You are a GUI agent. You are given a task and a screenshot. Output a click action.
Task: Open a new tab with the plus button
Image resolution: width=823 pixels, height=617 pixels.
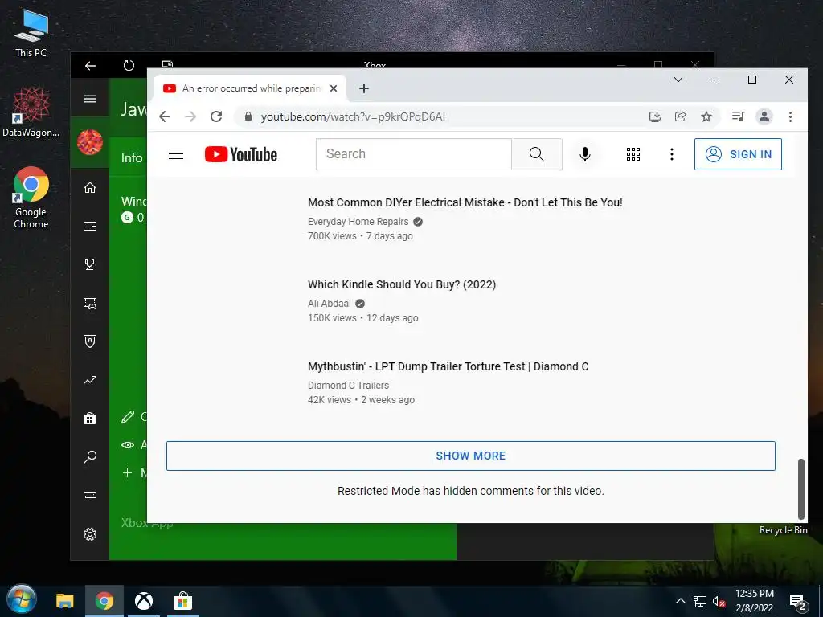364,88
